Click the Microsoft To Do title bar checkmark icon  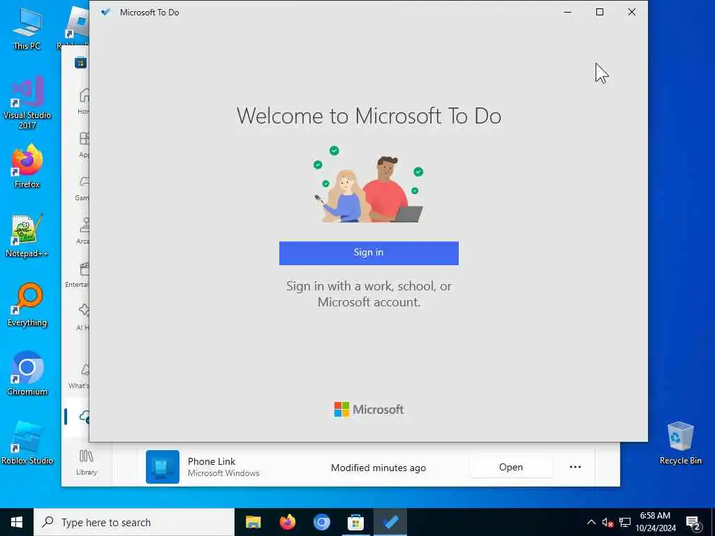(x=106, y=13)
